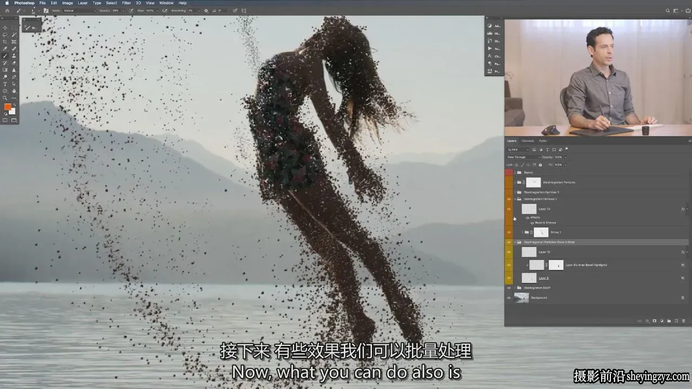Viewport: 692px width, 389px height.
Task: Select the Brush tool in toolbox
Action: click(5, 56)
